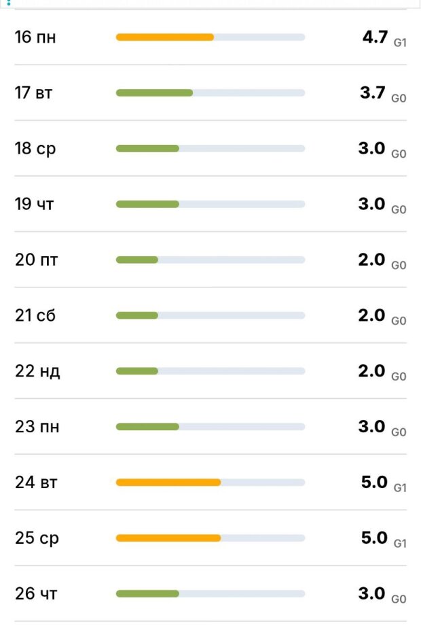Select the 25 ср date label
The height and width of the screenshot is (626, 421).
[37, 539]
